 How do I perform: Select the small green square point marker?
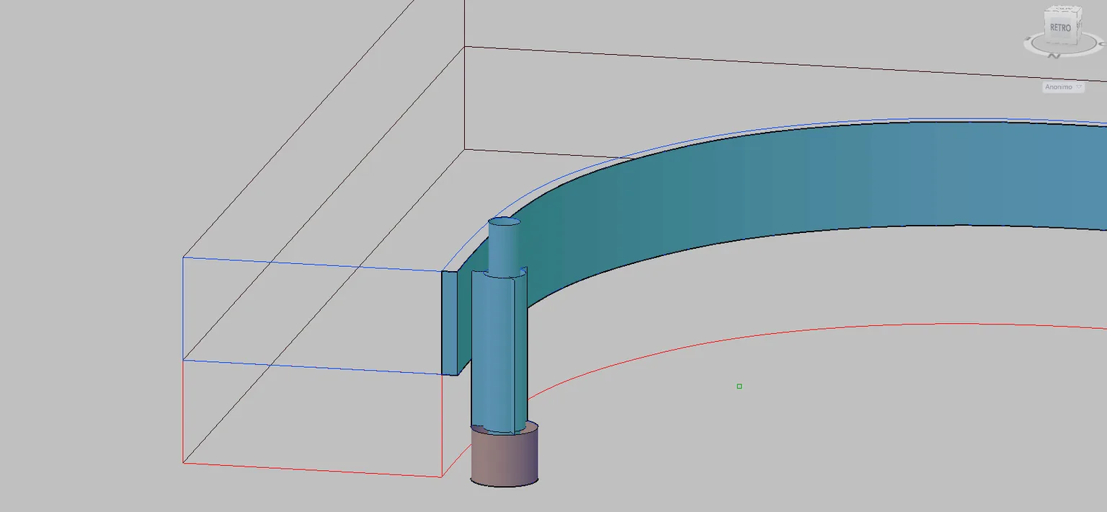(739, 387)
